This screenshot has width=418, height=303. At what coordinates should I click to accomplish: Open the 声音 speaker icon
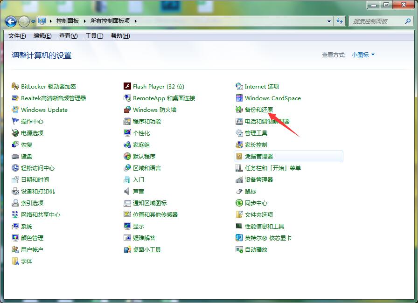click(x=127, y=191)
